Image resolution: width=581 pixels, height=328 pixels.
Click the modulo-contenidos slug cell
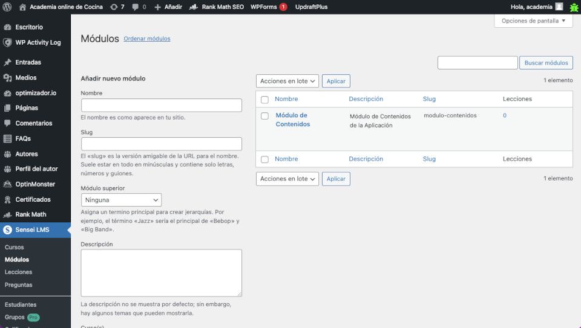450,115
